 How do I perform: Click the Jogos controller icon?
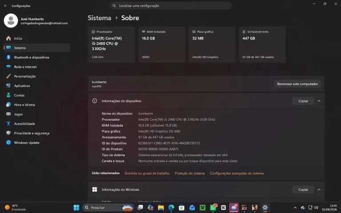click(x=8, y=114)
